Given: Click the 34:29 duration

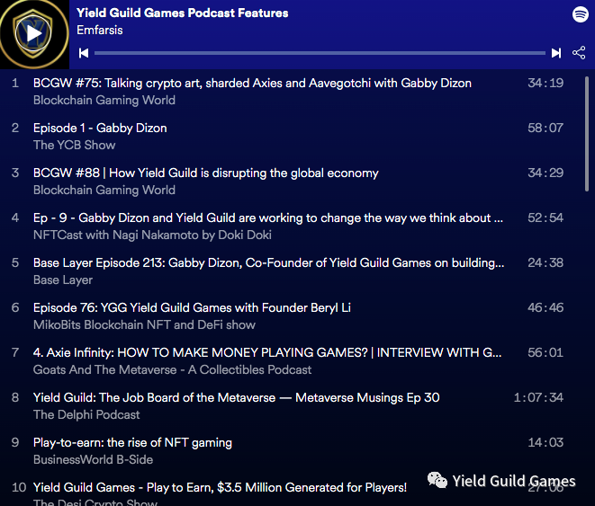Looking at the screenshot, I should (545, 173).
